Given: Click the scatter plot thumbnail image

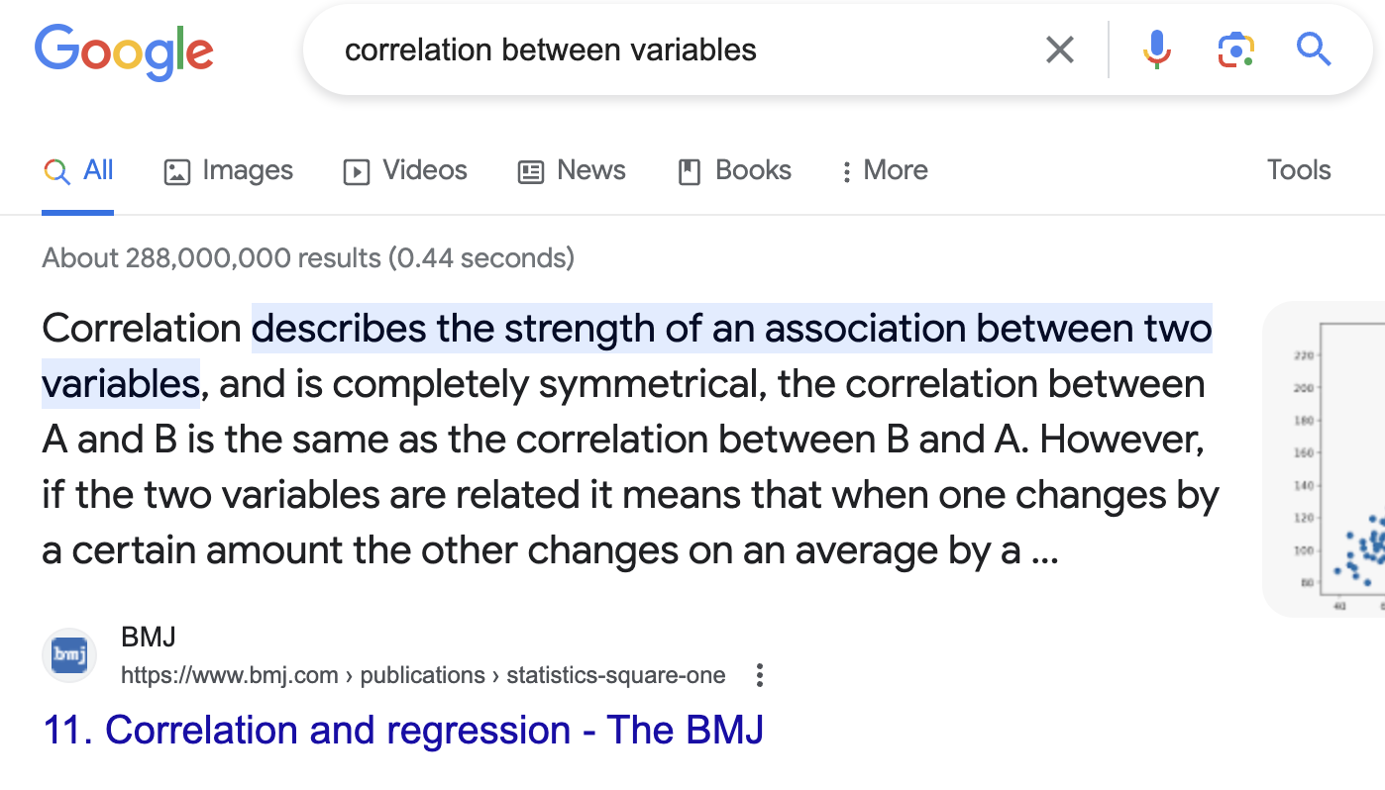Looking at the screenshot, I should [1325, 459].
